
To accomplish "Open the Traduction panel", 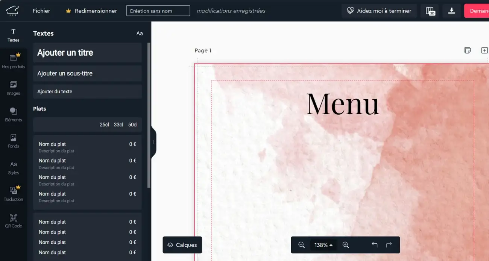I will click(14, 194).
